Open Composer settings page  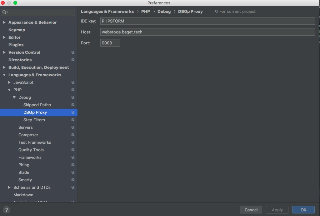[x=28, y=135]
